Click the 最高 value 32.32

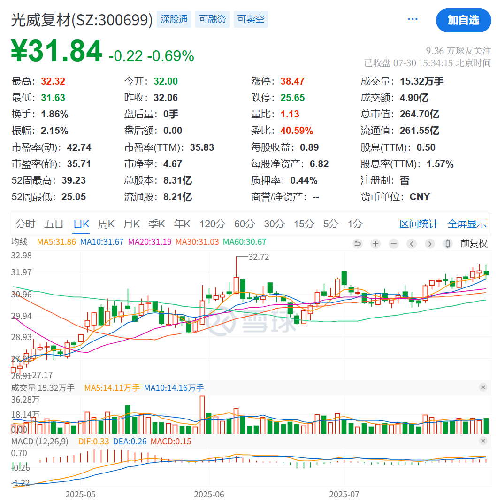point(53,81)
